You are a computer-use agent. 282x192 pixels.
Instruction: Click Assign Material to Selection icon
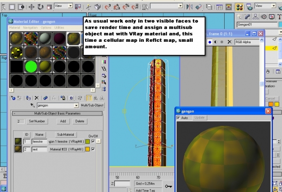point(28,98)
